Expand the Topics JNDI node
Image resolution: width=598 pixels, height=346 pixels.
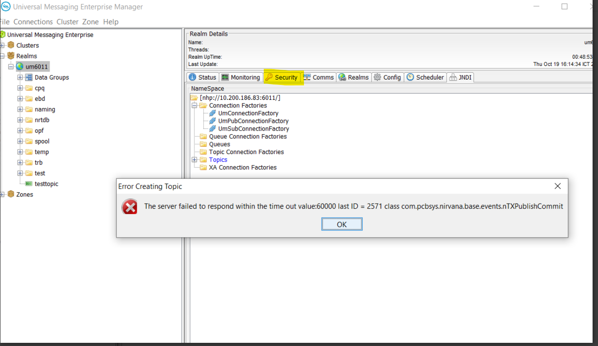(195, 159)
